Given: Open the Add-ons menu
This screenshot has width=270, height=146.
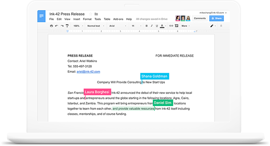Looking at the screenshot, I should [118, 19].
